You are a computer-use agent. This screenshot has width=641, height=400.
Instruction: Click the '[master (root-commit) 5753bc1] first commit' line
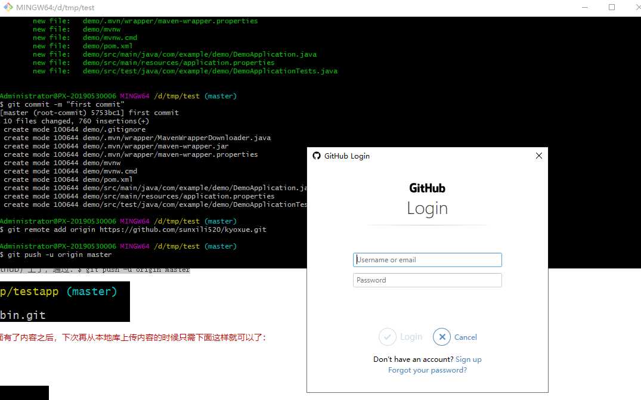pyautogui.click(x=89, y=113)
